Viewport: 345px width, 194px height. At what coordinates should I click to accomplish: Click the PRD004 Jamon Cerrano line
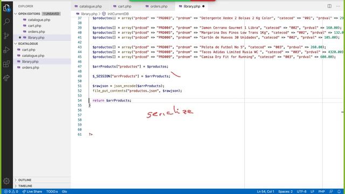[217, 28]
